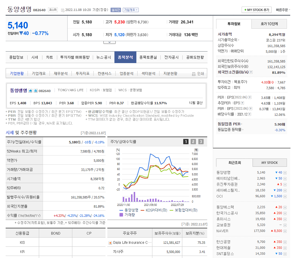Expand the price detail box chevron

109,42
